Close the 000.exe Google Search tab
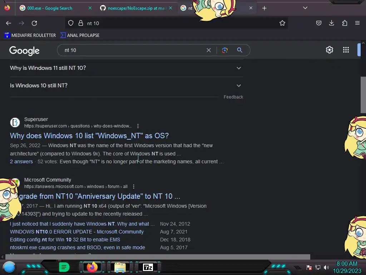 click(90, 8)
